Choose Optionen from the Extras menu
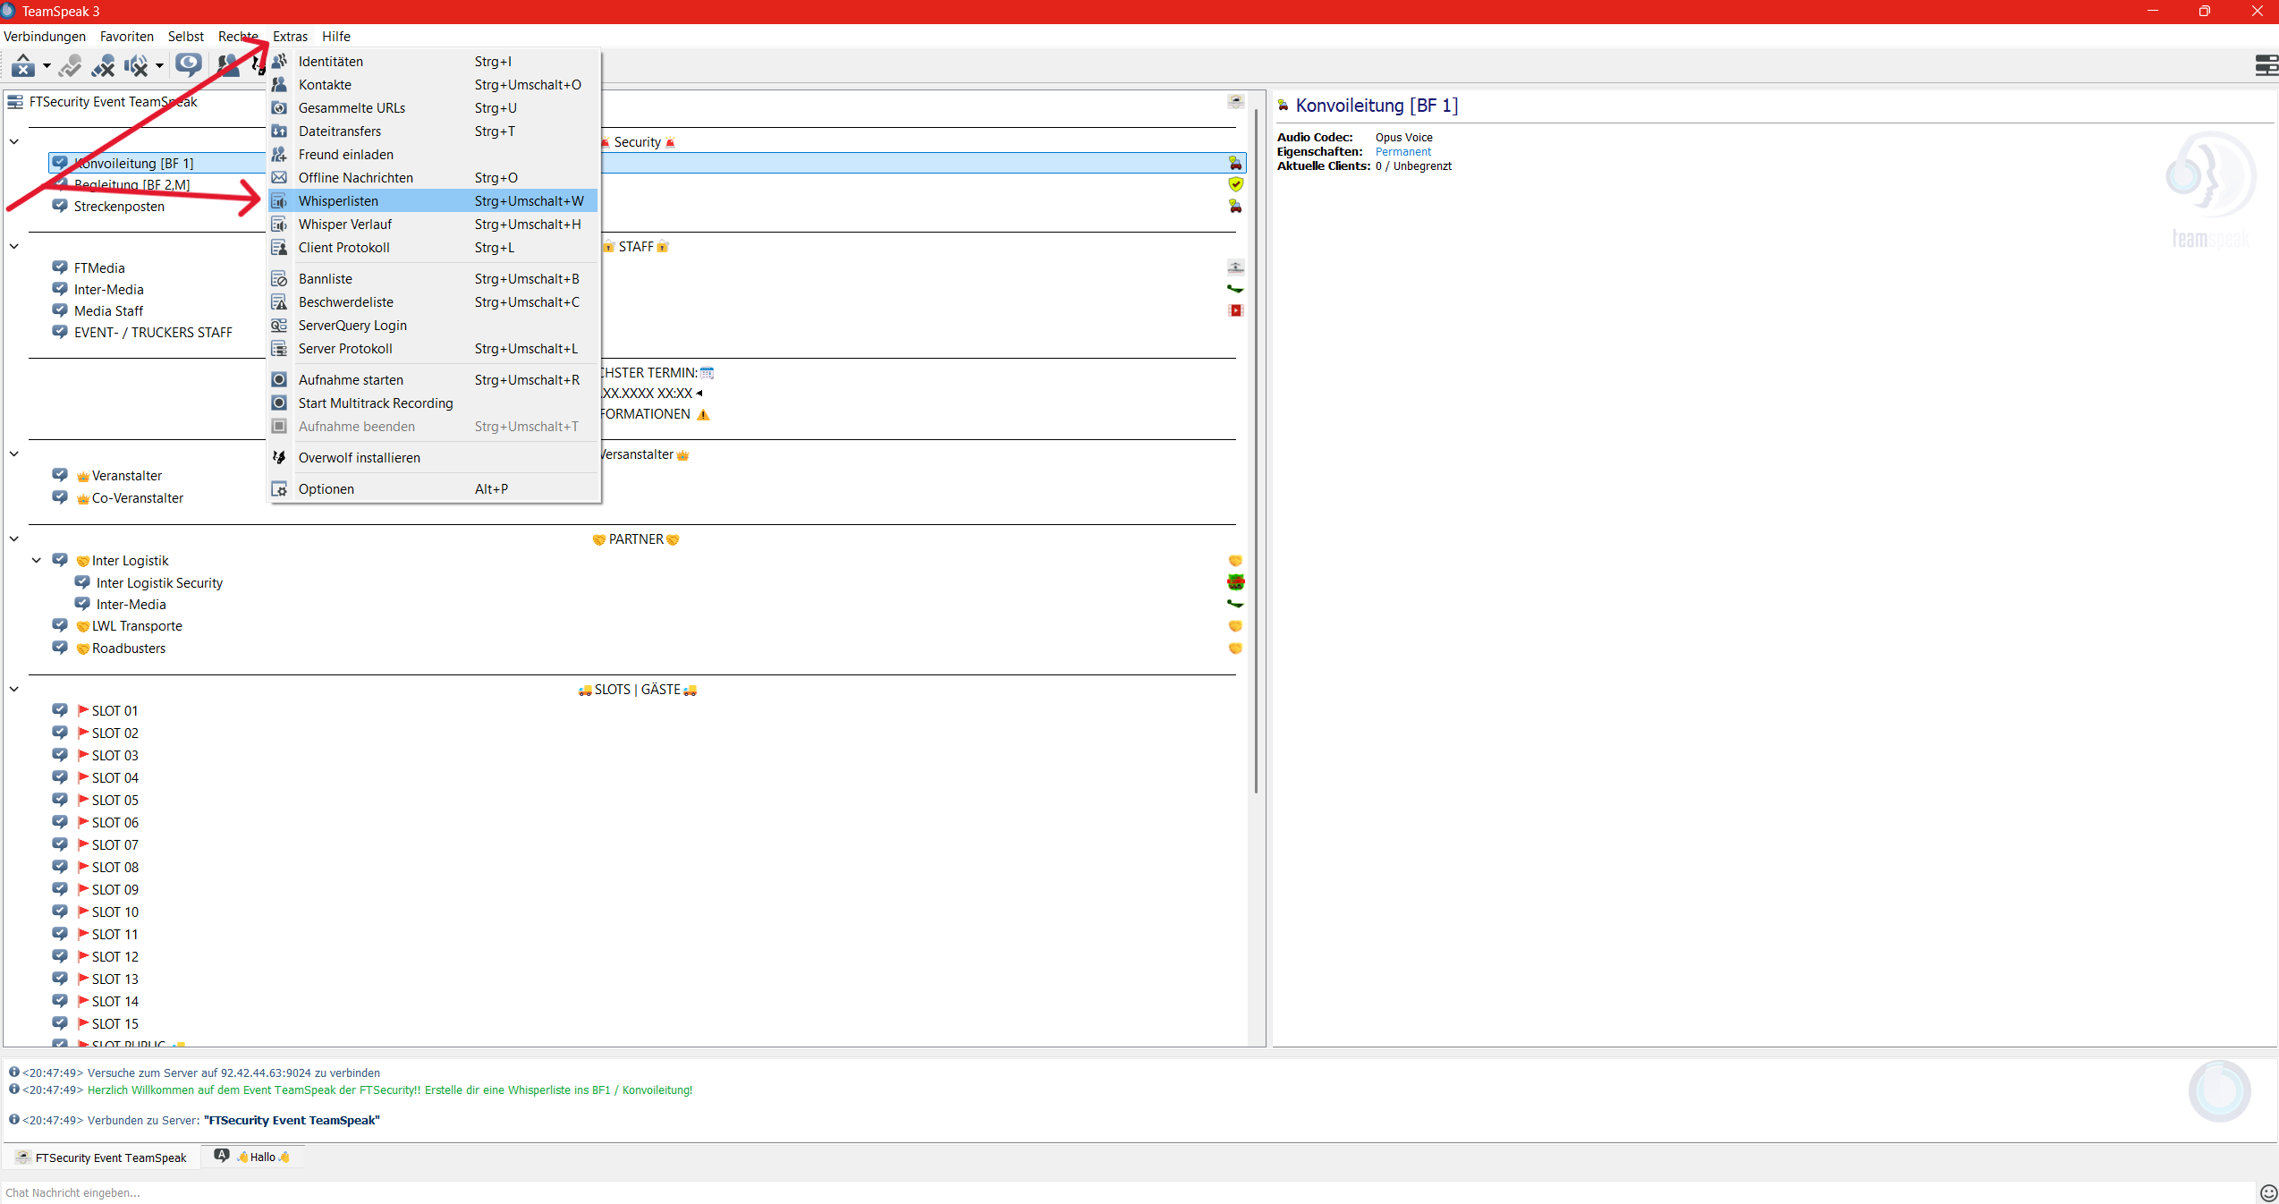 [326, 489]
